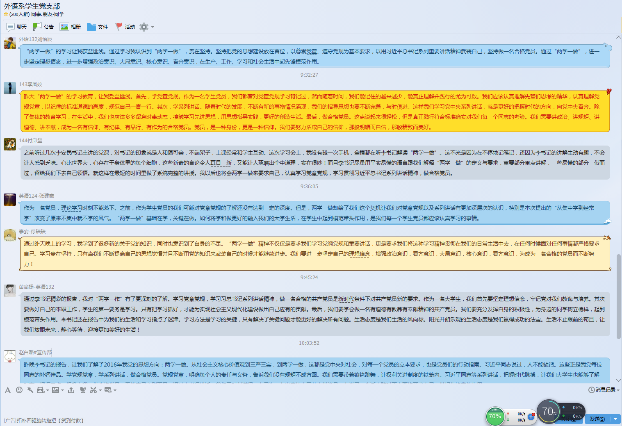Expand the 消息记录 dropdown arrow

pos(618,390)
